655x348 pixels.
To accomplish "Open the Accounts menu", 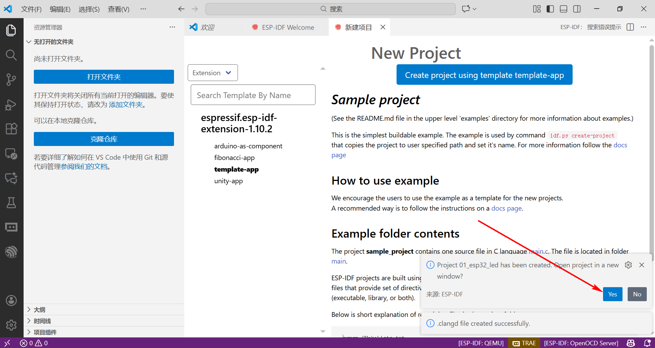I will (x=11, y=300).
